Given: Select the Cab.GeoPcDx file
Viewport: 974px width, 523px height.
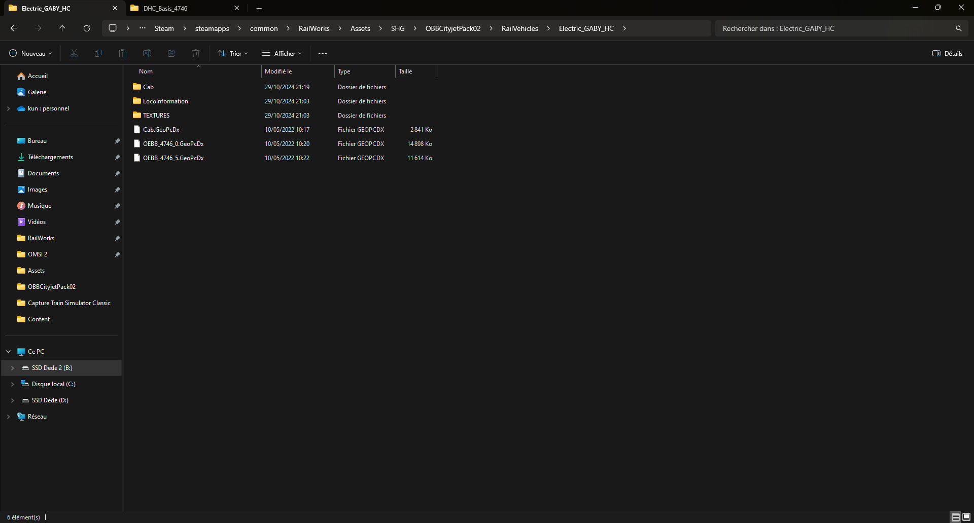Looking at the screenshot, I should (x=161, y=130).
